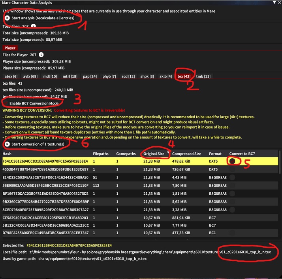Switch to the sklb [4] tab
Image resolution: width=282 pixels, height=279 pixels.
[165, 76]
